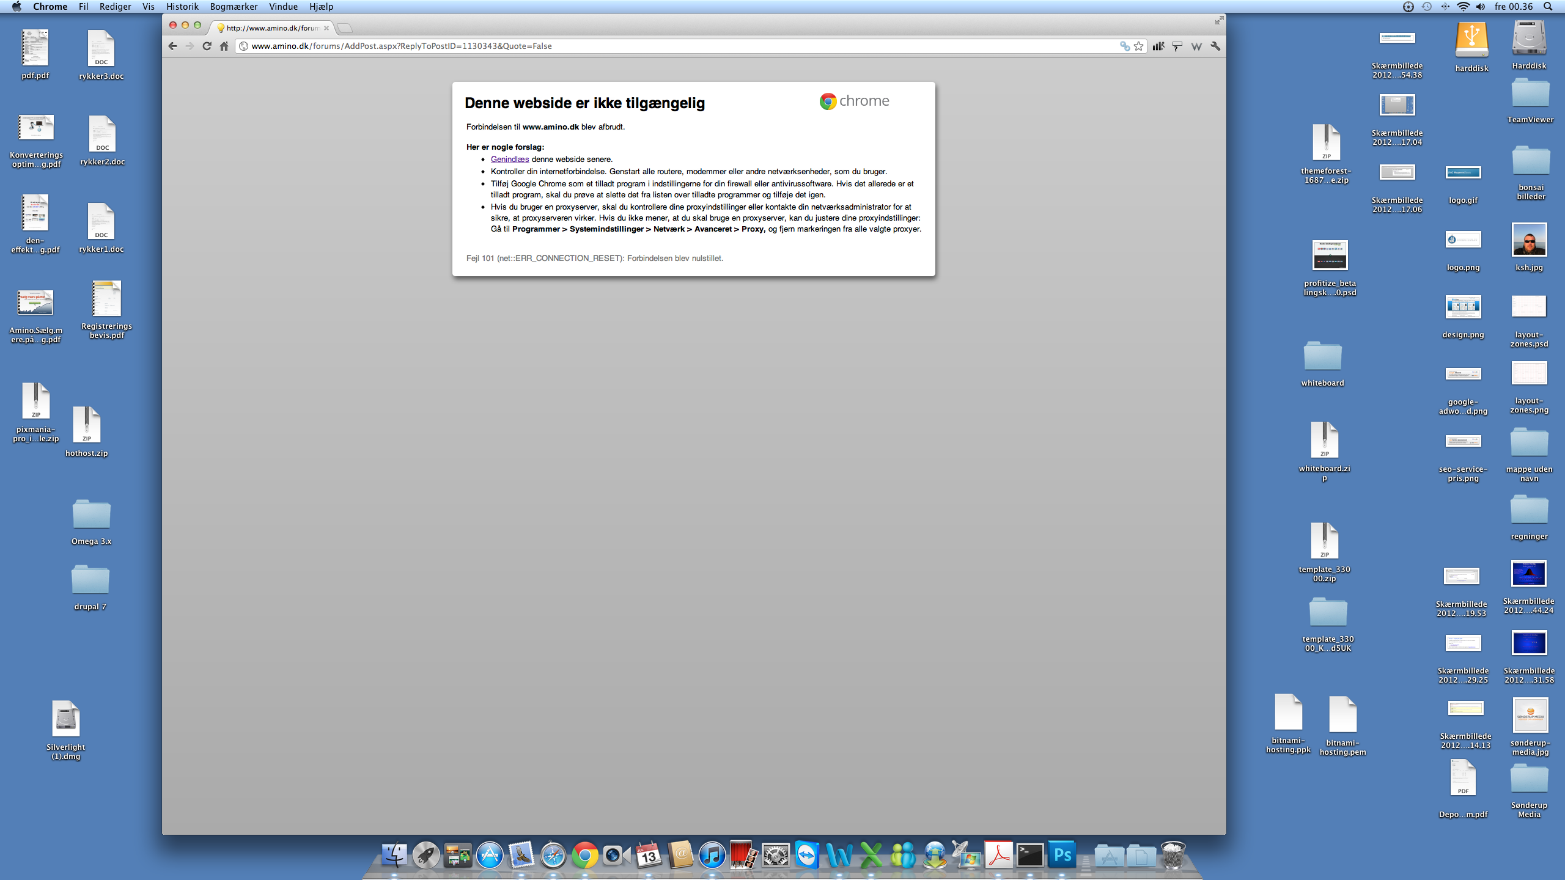
Task: Open the Wi-Fi status menu
Action: [1463, 7]
